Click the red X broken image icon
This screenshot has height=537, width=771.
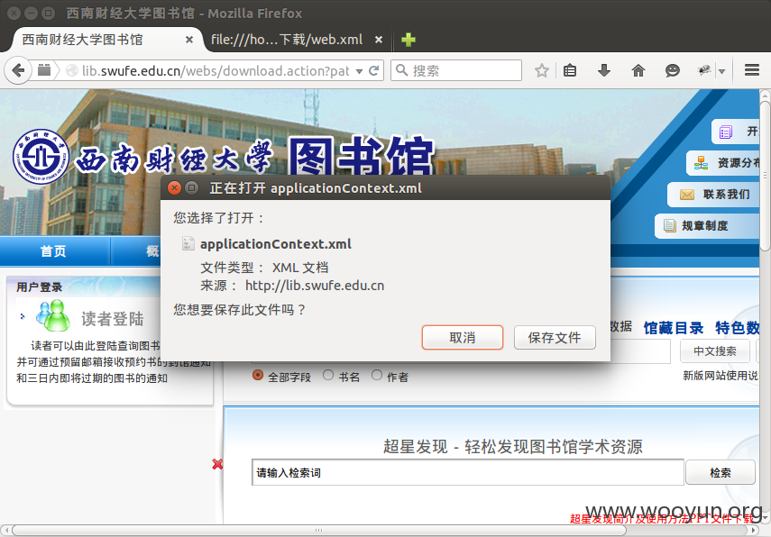point(217,464)
